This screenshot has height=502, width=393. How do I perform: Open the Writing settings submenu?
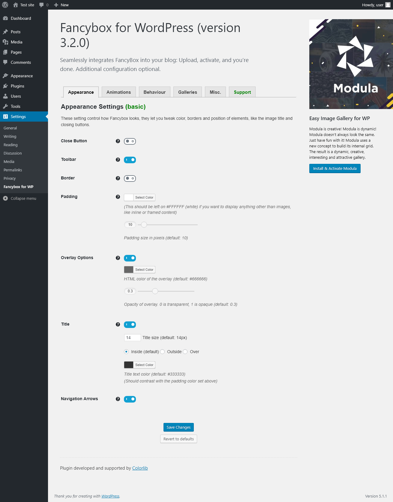10,136
